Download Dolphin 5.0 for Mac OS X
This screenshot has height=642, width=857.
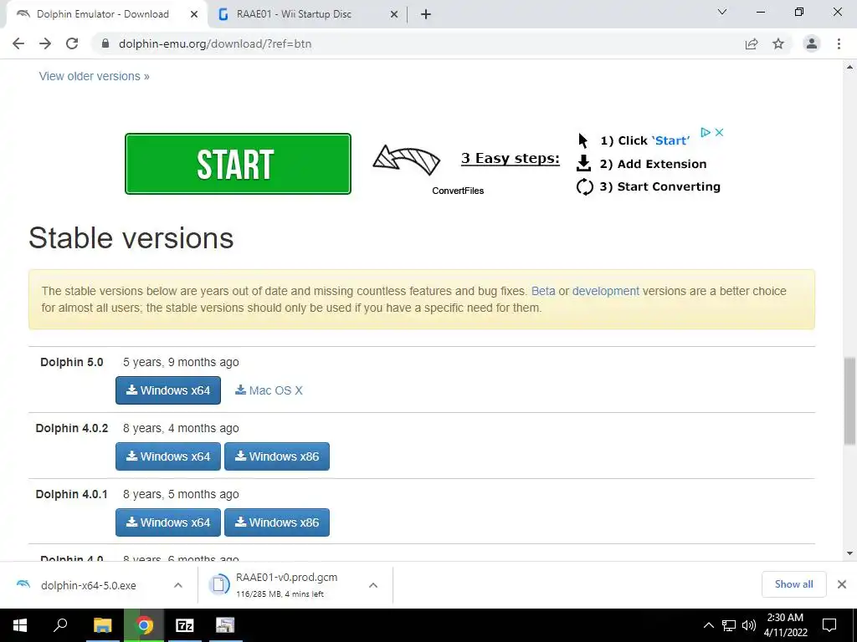(269, 390)
